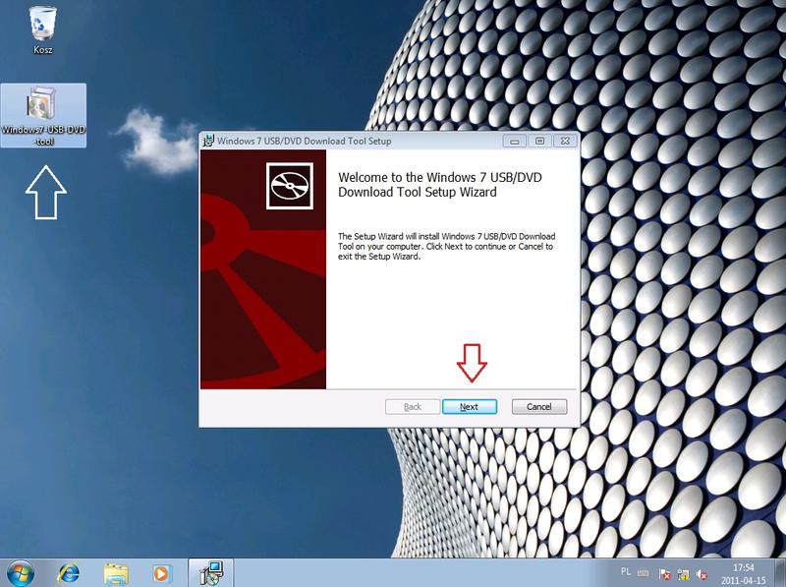Image resolution: width=786 pixels, height=587 pixels.
Task: Click the installer icon in the setup title bar
Action: tap(208, 141)
